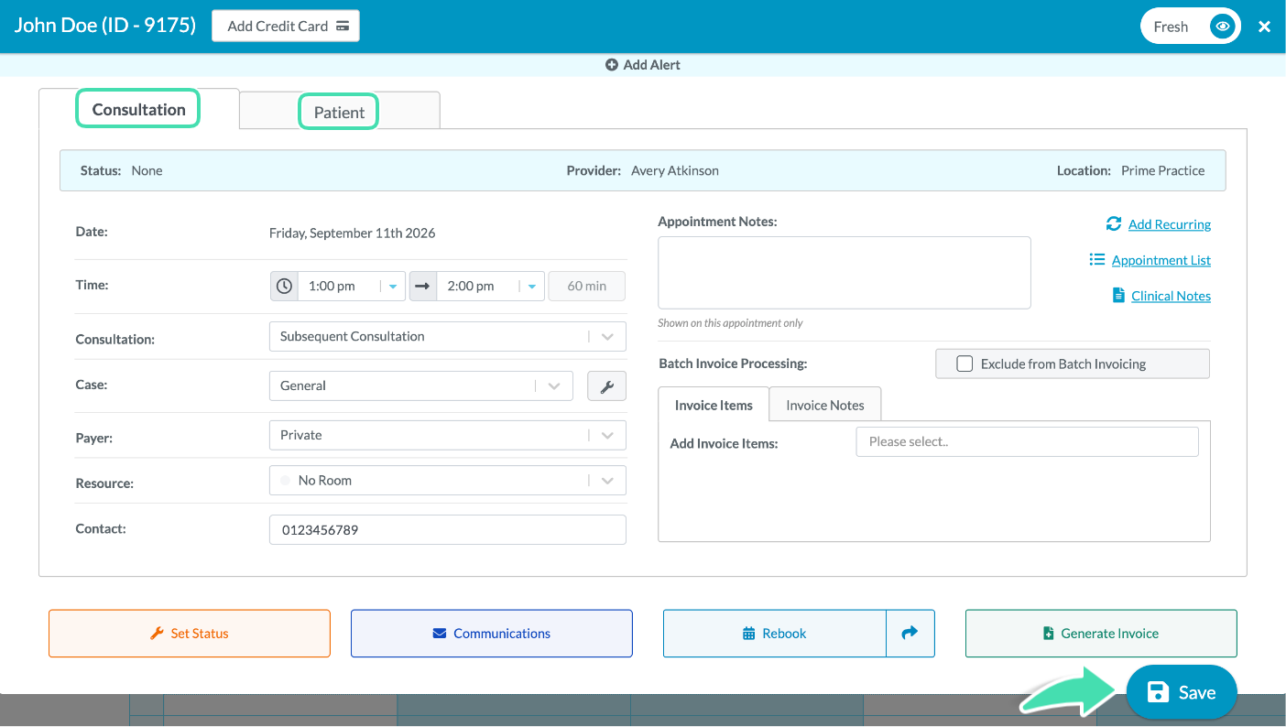Image resolution: width=1286 pixels, height=727 pixels.
Task: Click the clock icon in start time field
Action: pyautogui.click(x=285, y=286)
